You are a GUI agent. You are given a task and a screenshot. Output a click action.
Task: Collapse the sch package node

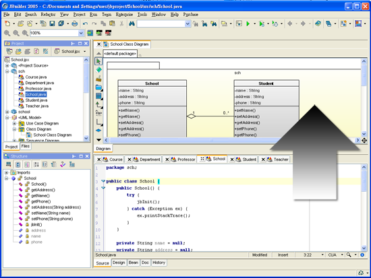click(7, 71)
